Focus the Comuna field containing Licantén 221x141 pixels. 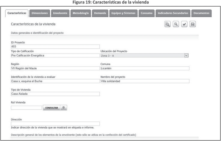coord(145,68)
